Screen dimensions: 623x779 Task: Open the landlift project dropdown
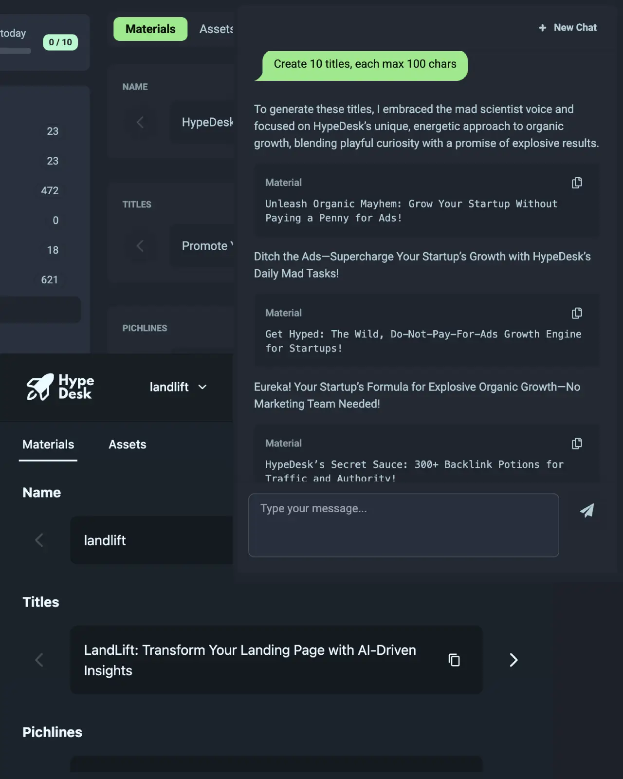(x=178, y=387)
